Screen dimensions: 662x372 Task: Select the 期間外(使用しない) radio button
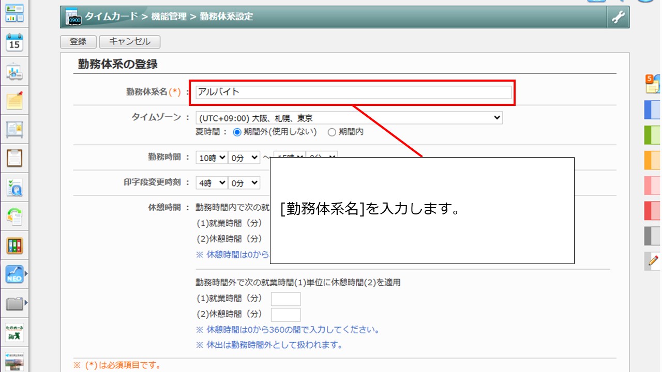tap(237, 132)
